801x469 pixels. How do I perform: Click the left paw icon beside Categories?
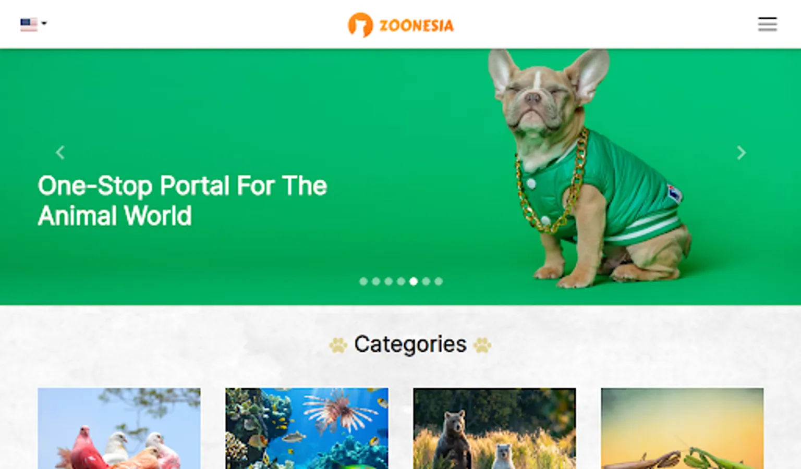click(338, 345)
